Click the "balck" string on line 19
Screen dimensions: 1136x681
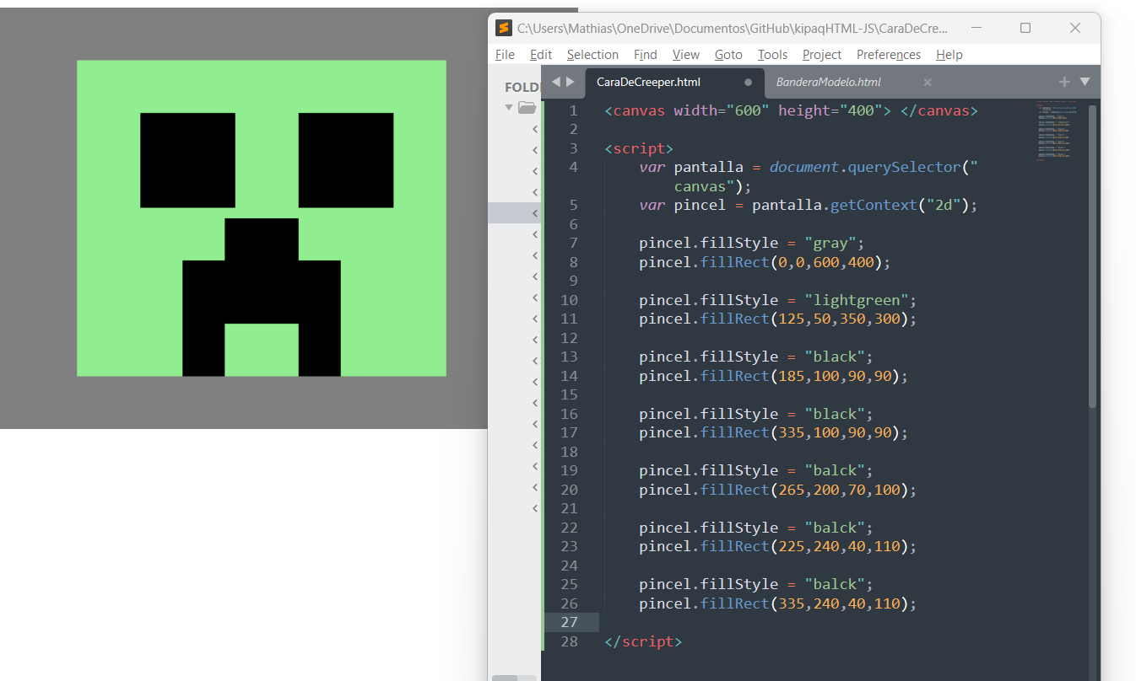coord(836,470)
